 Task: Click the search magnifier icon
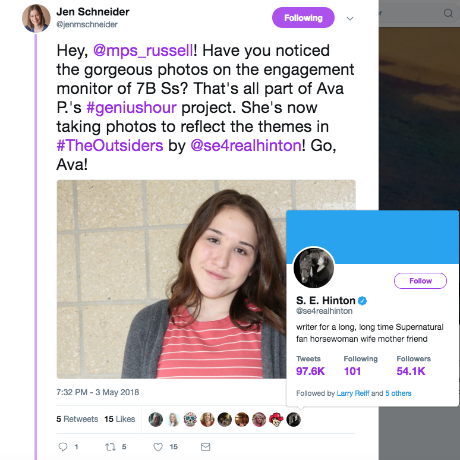[x=448, y=13]
